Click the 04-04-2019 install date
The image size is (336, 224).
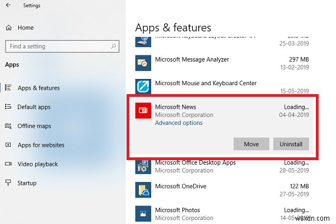tap(294, 115)
